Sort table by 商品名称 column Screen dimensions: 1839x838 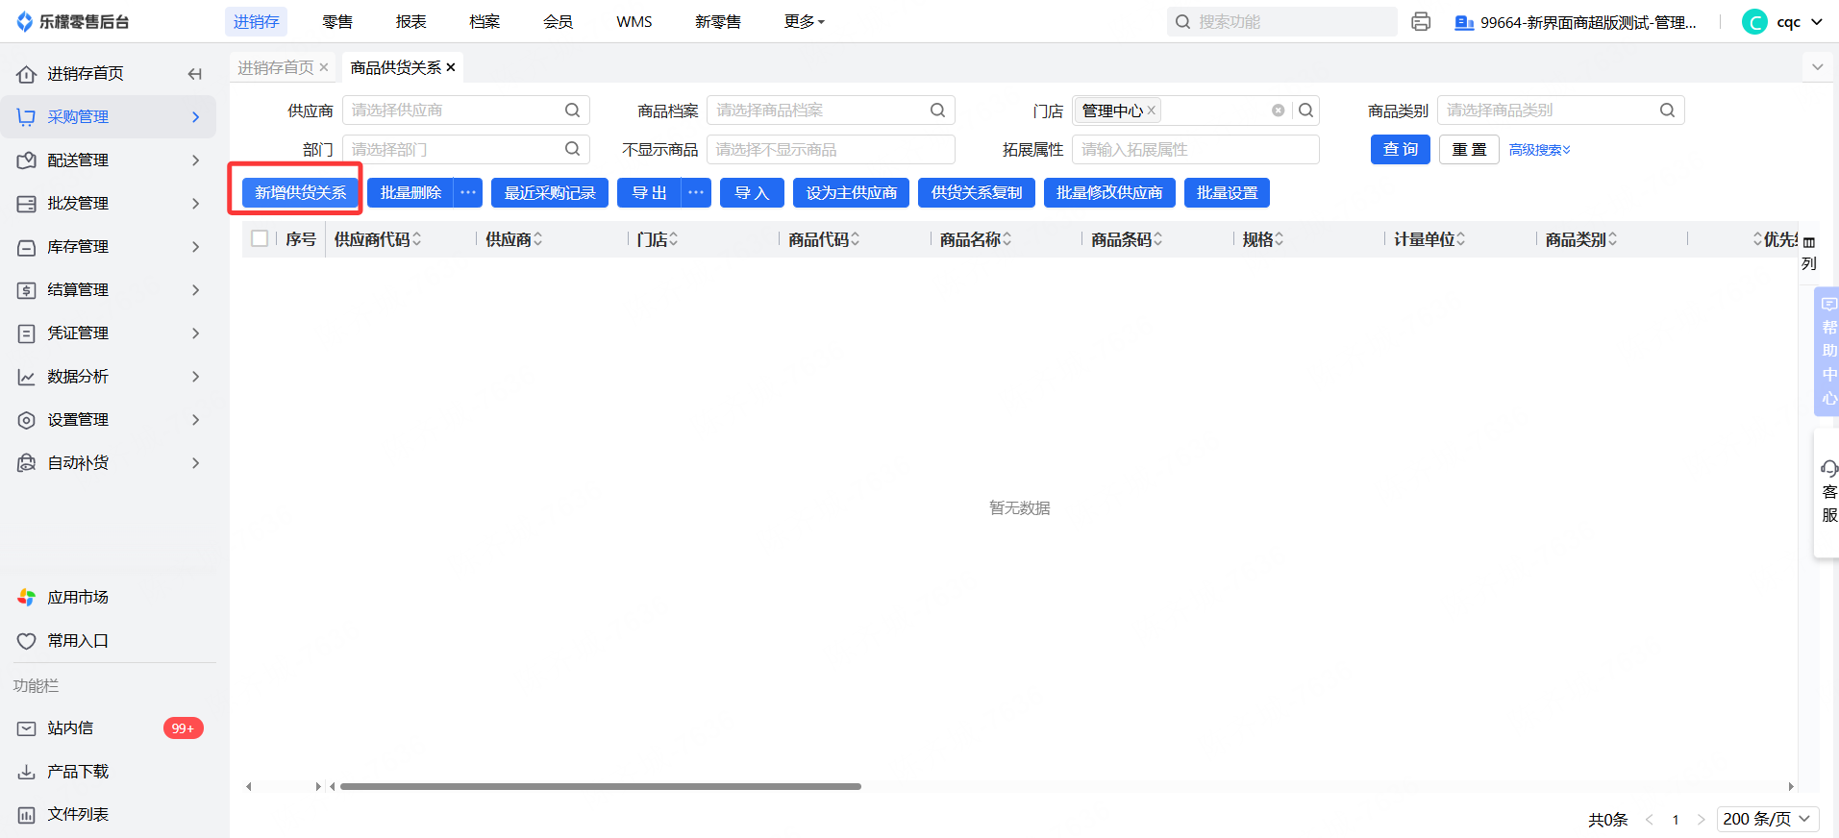tap(975, 239)
